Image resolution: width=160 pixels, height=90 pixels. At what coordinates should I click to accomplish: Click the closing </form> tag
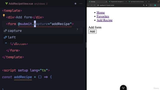pos(13,50)
